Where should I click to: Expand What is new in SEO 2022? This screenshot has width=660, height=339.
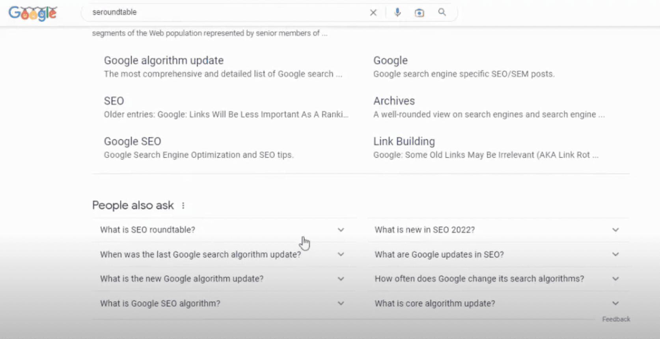[x=498, y=230]
